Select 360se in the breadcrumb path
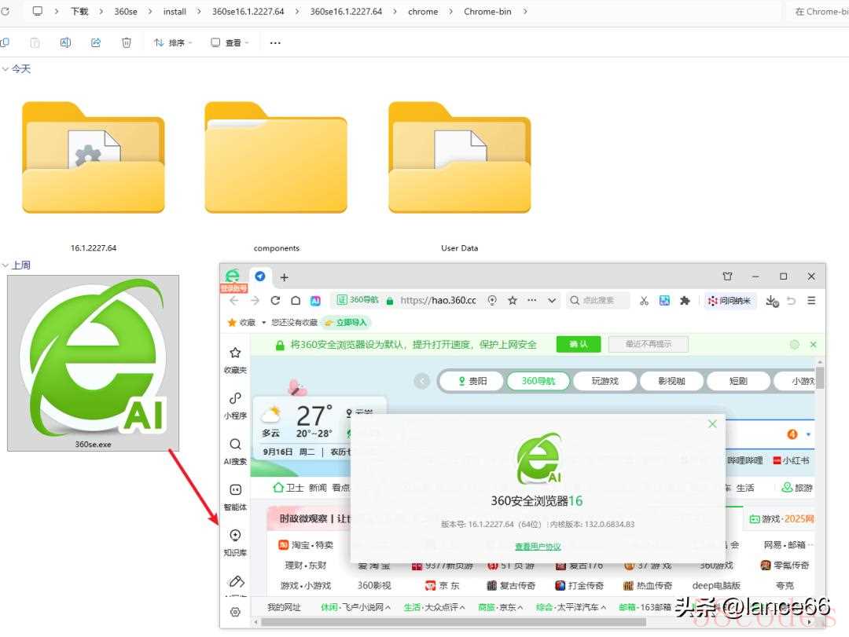Image resolution: width=849 pixels, height=637 pixels. click(x=126, y=11)
